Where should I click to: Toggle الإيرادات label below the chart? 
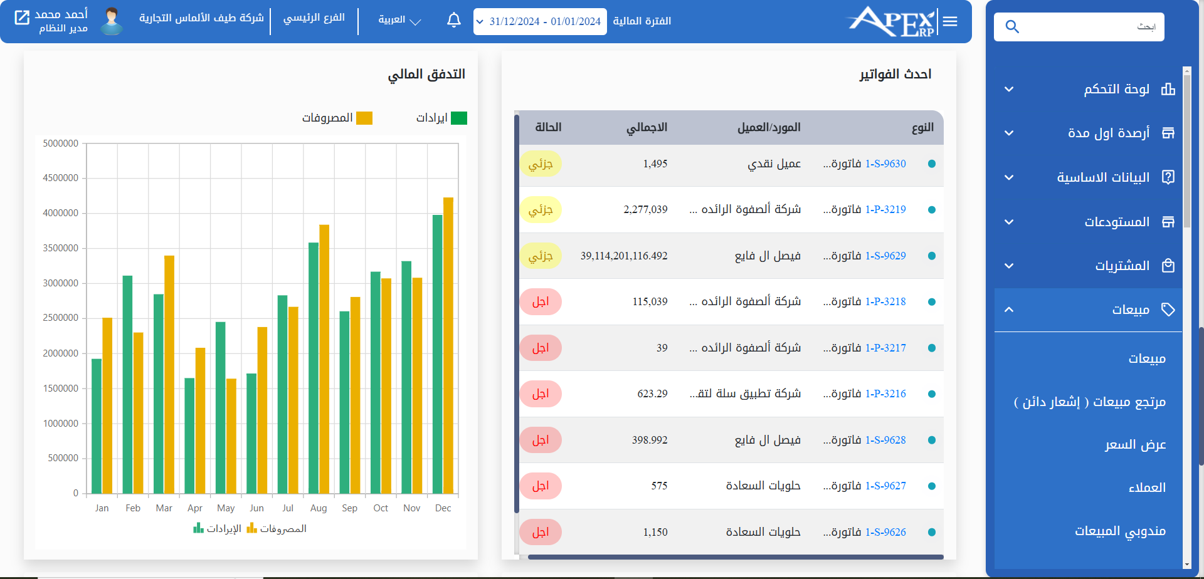coord(221,528)
